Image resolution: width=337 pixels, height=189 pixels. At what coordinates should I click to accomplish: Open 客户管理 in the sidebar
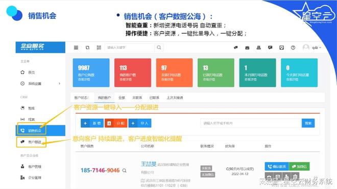[x=35, y=167]
